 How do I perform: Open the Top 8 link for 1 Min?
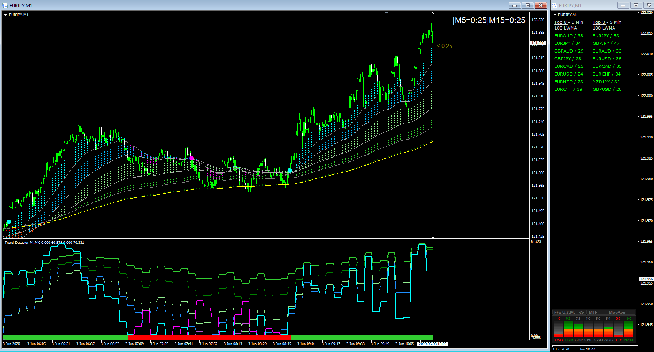pos(560,22)
